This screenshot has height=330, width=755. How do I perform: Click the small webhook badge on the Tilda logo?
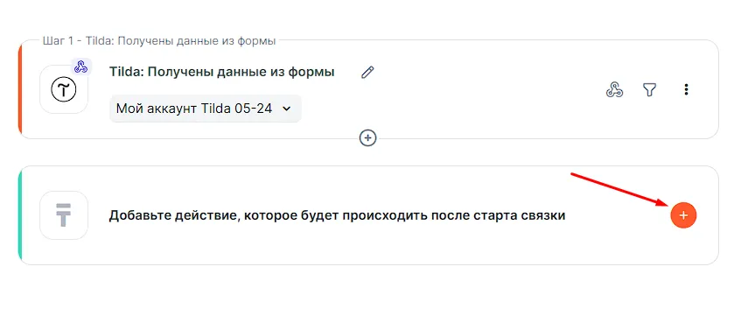[x=80, y=67]
